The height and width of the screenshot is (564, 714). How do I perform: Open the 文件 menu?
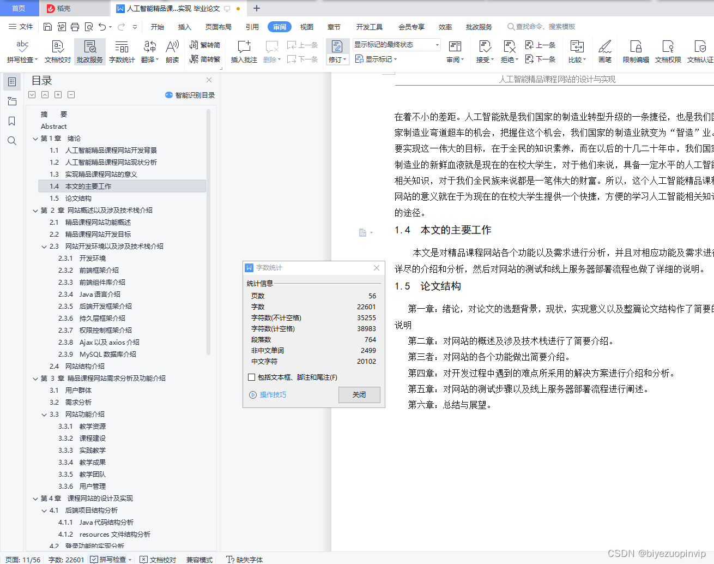(x=21, y=27)
